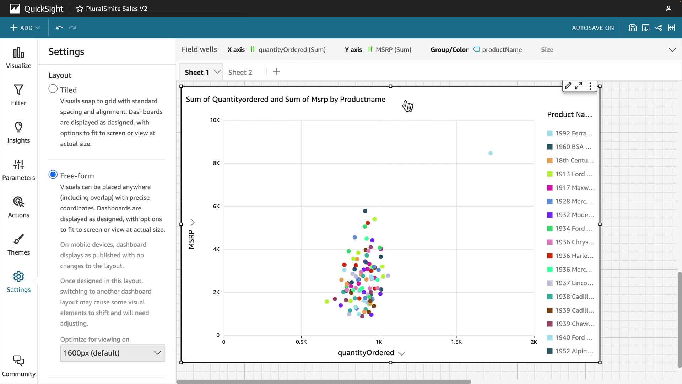Collapse the Field wells chevron
The width and height of the screenshot is (682, 384).
click(672, 50)
